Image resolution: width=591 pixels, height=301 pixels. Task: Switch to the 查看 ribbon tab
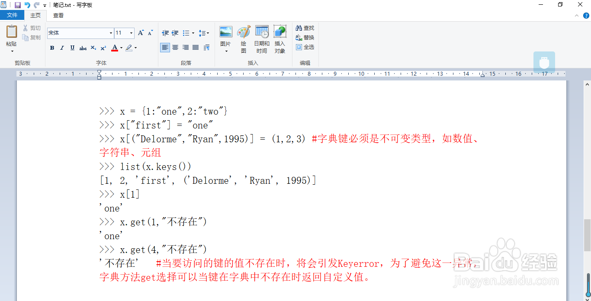(58, 15)
